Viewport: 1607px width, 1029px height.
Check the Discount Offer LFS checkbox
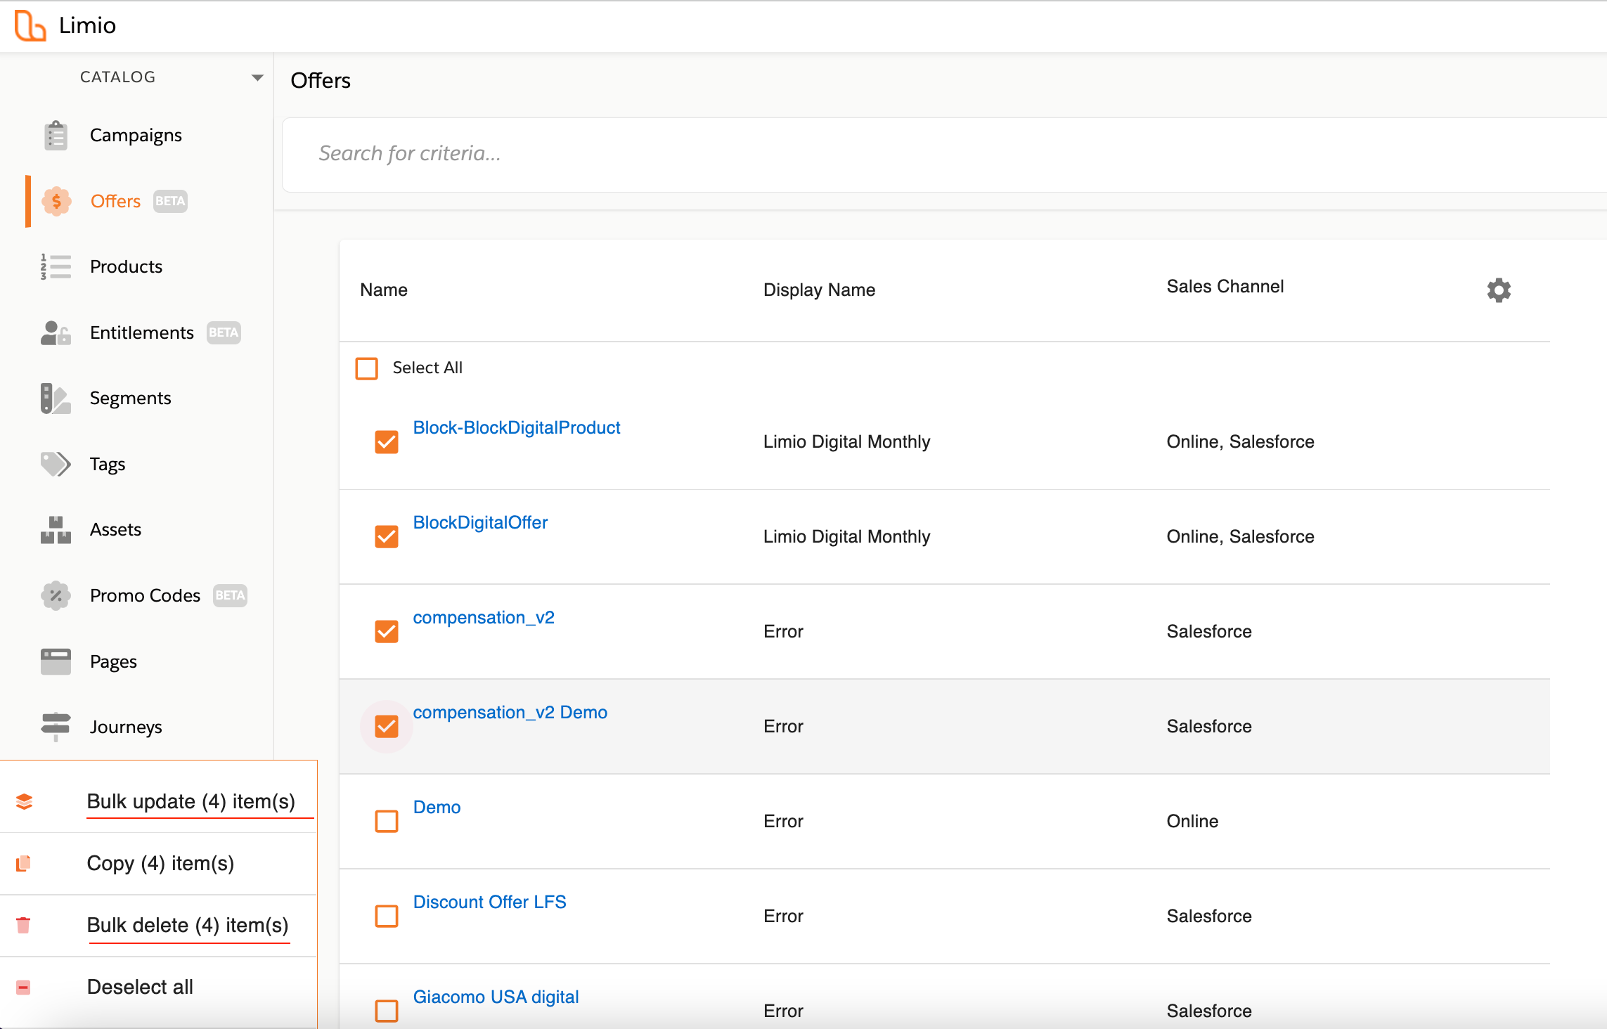387,917
